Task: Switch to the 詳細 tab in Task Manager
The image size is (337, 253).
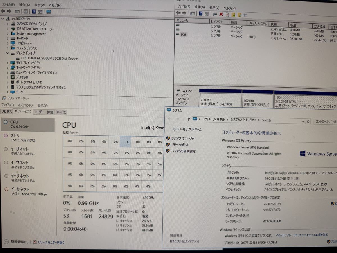Action: [50, 112]
